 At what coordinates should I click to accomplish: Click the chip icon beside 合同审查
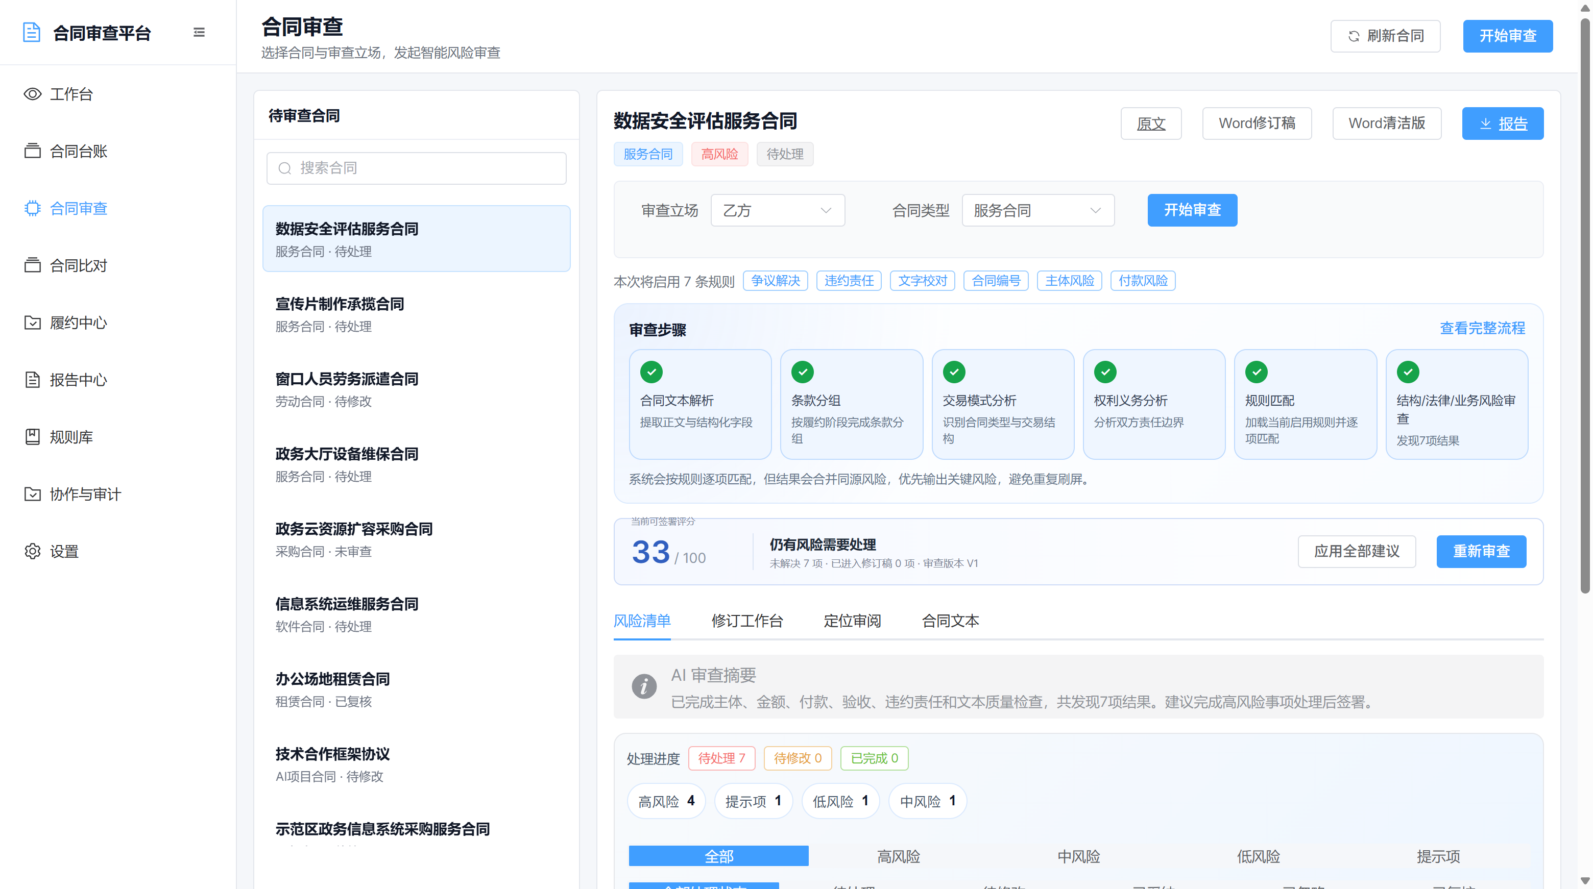click(32, 208)
